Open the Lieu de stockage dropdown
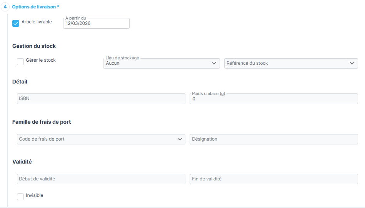365x208 pixels. 158,64
